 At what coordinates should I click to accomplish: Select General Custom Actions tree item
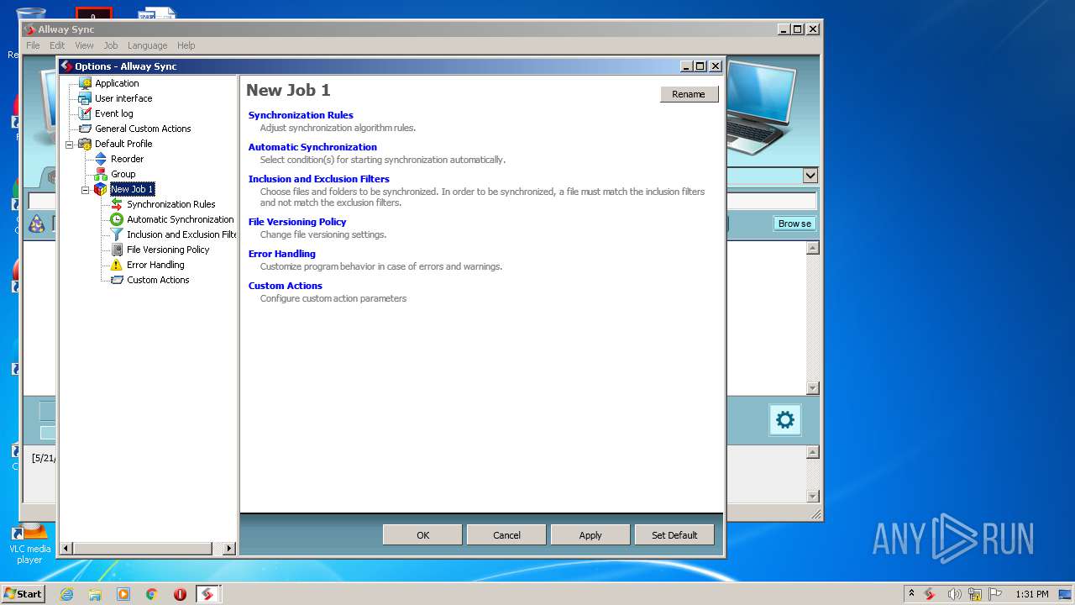pyautogui.click(x=143, y=129)
